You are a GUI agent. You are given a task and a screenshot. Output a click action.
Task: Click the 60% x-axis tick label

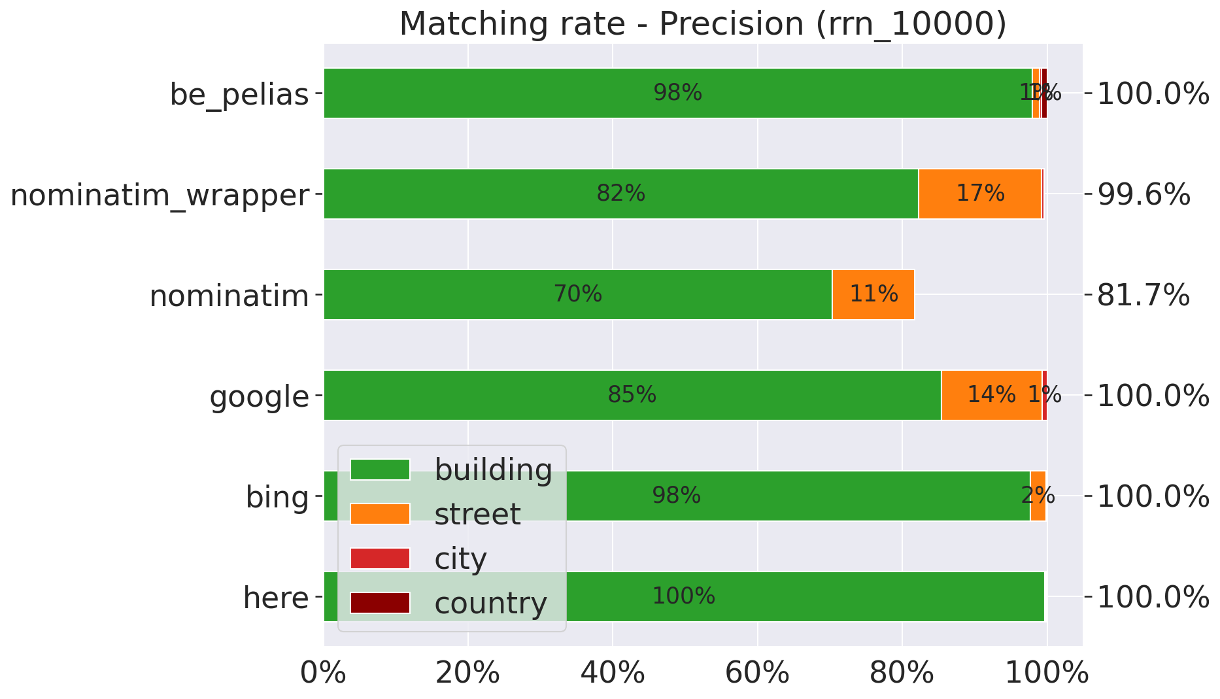(x=758, y=673)
